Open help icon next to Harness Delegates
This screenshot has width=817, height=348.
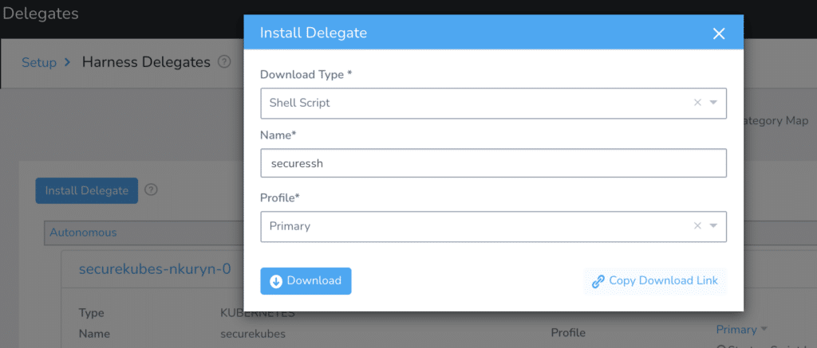224,62
